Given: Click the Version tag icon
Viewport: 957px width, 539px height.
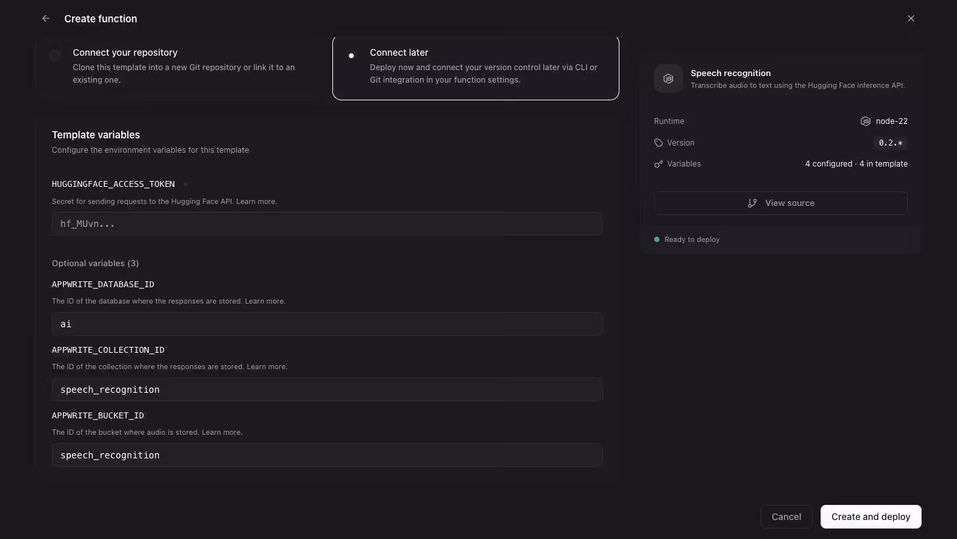Looking at the screenshot, I should [659, 143].
